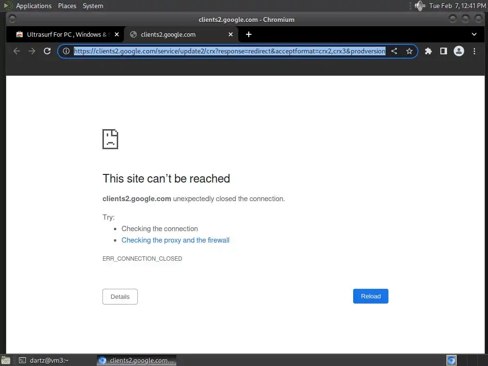Close the Ultrasurf For PC tab
Viewport: 488px width, 366px height.
click(x=117, y=34)
